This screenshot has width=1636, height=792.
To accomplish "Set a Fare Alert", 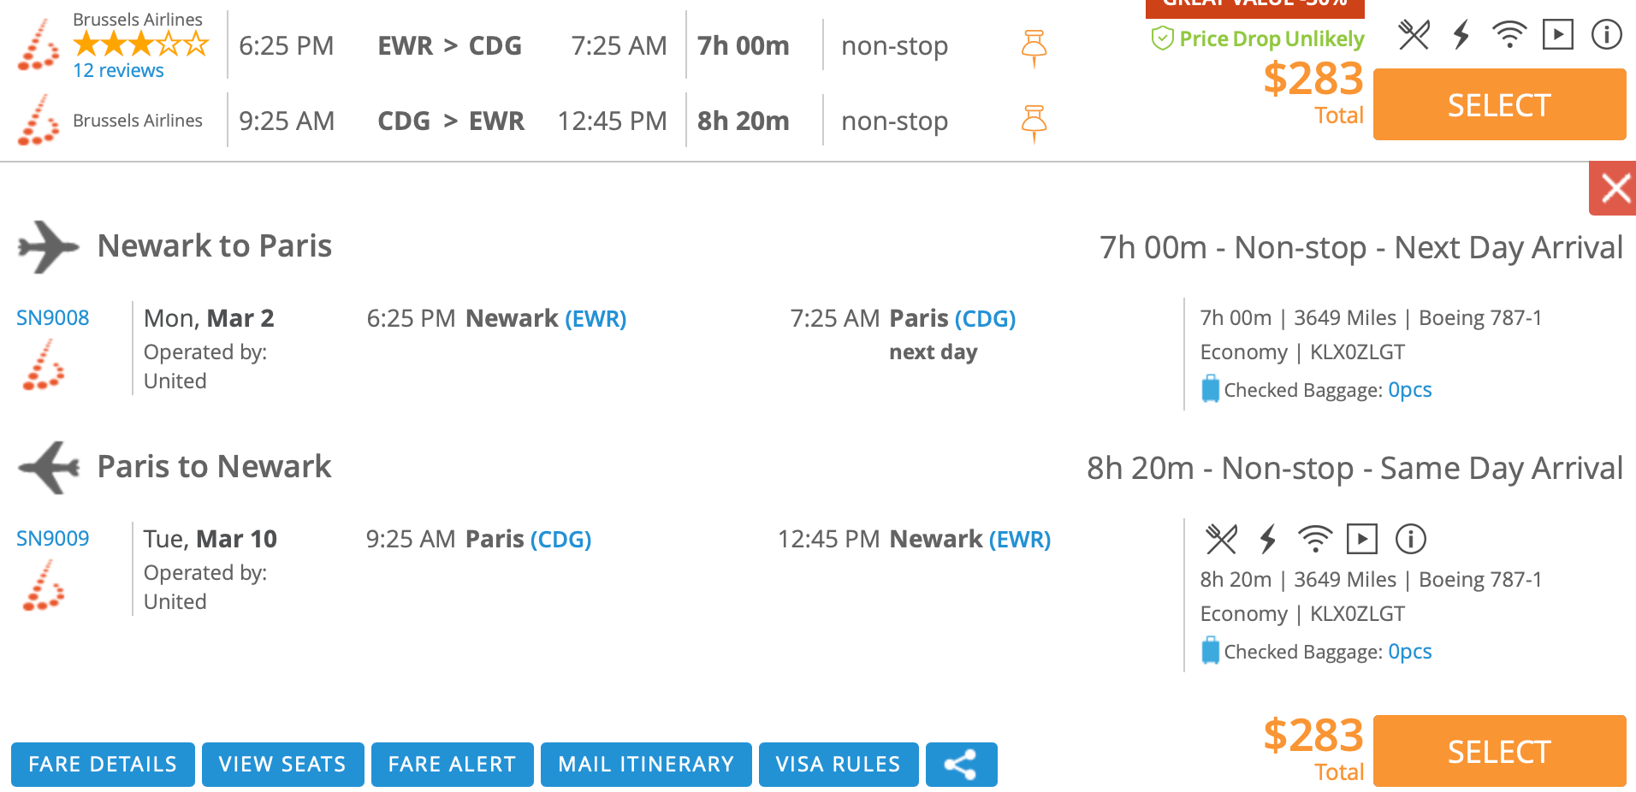I will coord(452,764).
